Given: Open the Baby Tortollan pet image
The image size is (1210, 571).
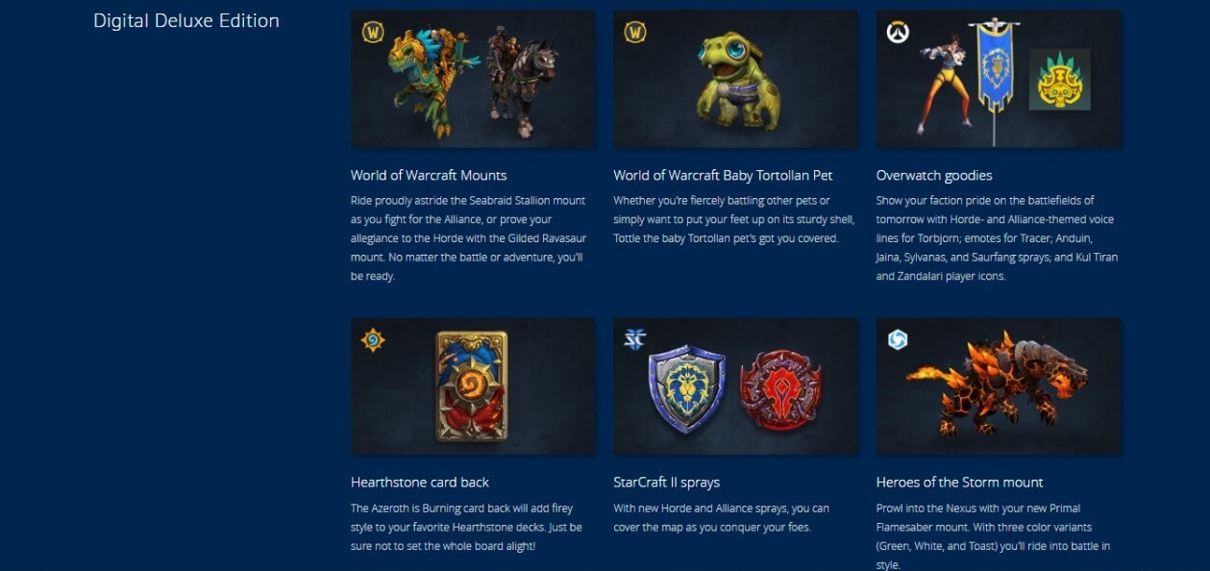Looking at the screenshot, I should (x=735, y=79).
